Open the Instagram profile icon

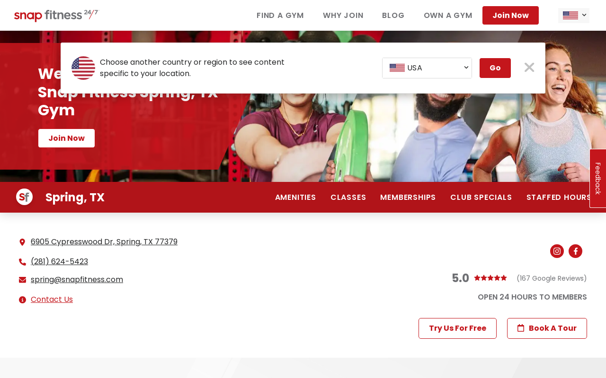tap(557, 251)
